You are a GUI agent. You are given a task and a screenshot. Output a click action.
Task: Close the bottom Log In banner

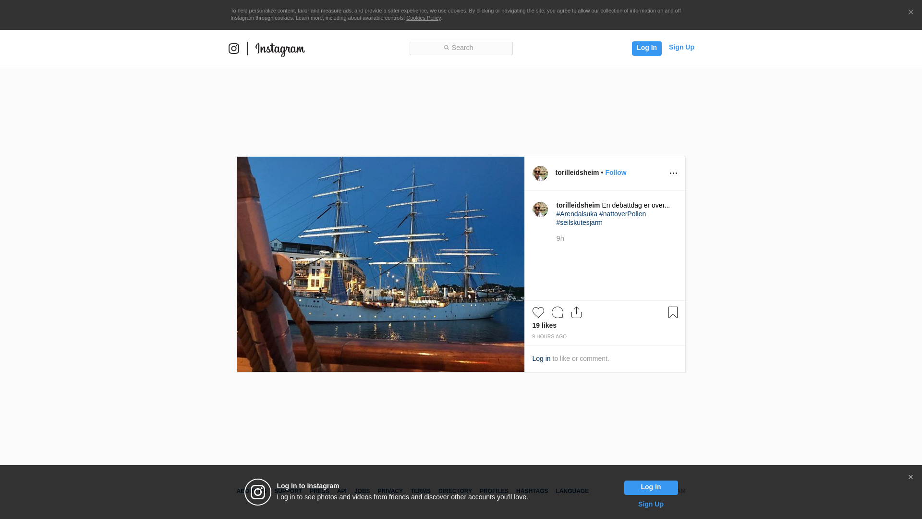tap(910, 477)
